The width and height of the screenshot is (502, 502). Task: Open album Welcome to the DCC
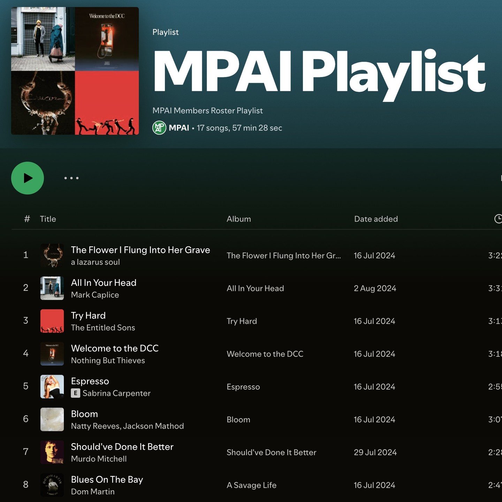tap(265, 354)
